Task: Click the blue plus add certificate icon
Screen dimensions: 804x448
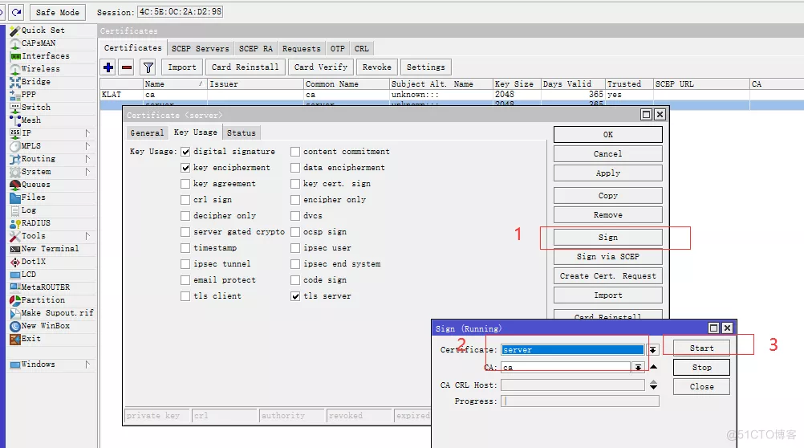Action: tap(109, 67)
